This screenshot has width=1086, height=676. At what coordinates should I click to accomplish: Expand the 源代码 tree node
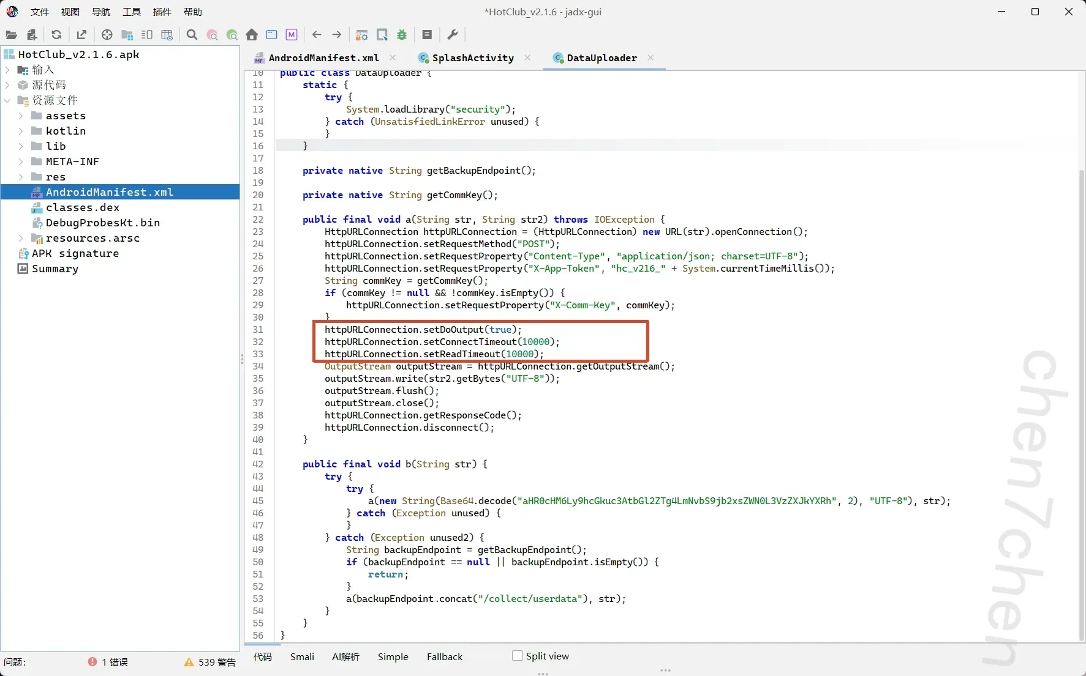pos(7,85)
